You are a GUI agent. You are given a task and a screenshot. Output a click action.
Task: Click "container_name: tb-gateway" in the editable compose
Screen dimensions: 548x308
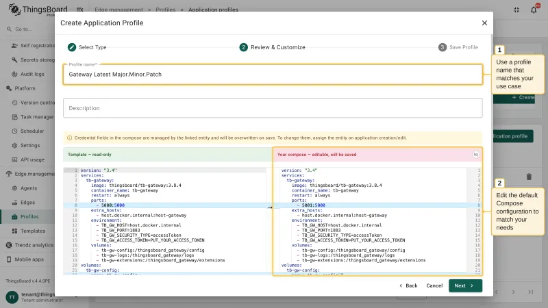(x=325, y=191)
